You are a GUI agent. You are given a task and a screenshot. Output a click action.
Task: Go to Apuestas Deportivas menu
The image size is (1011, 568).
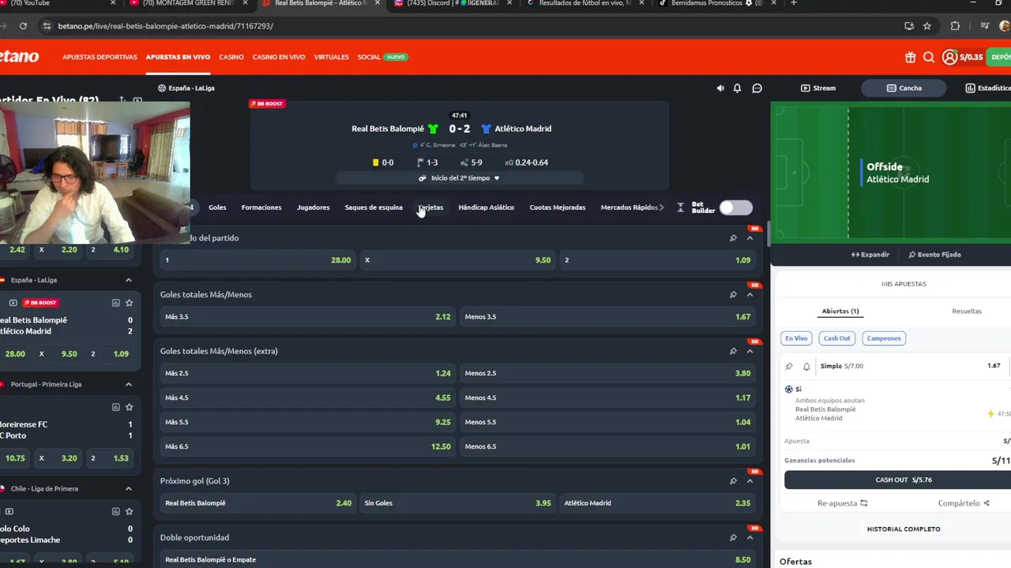click(x=100, y=57)
